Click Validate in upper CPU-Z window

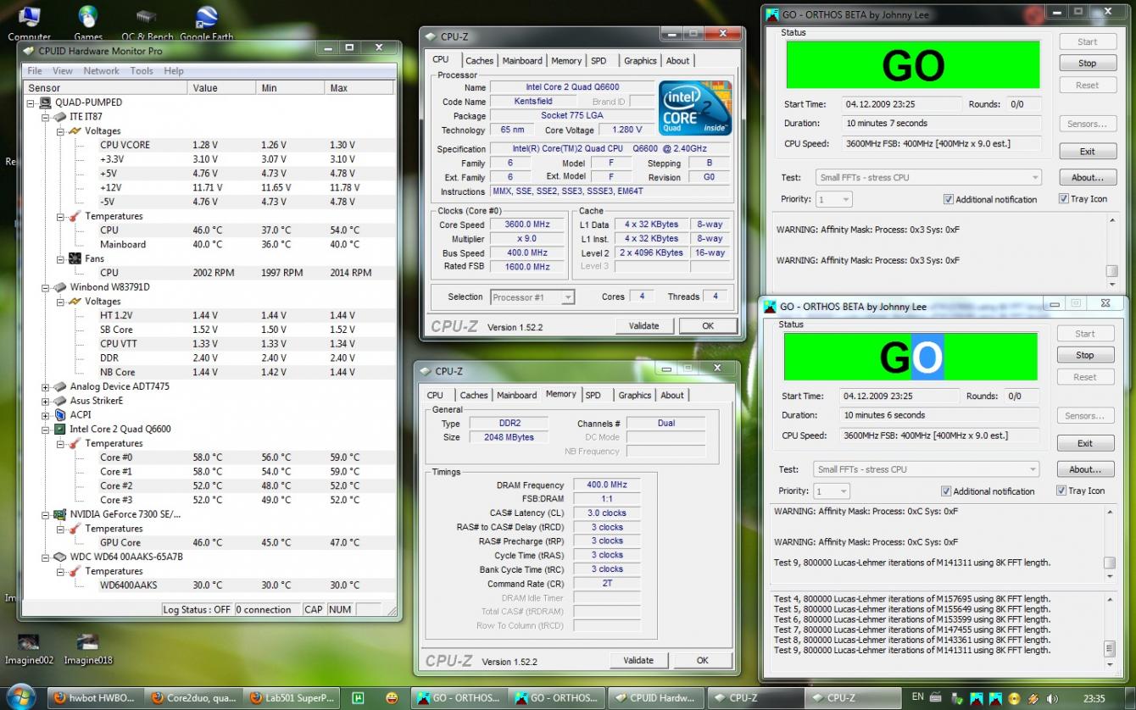[x=643, y=326]
